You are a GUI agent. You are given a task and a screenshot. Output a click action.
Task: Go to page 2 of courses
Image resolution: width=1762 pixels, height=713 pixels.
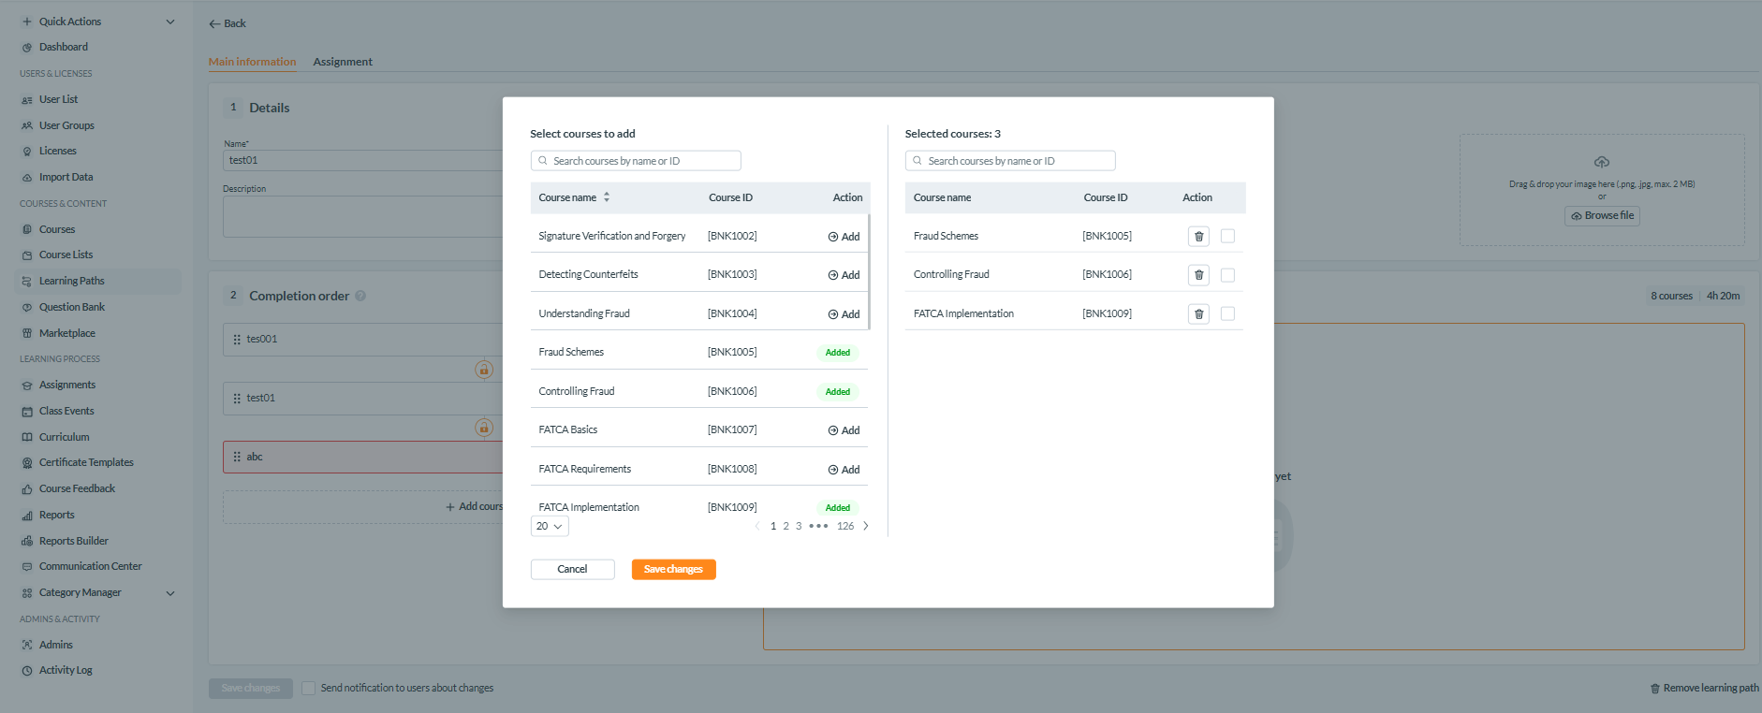coord(786,526)
